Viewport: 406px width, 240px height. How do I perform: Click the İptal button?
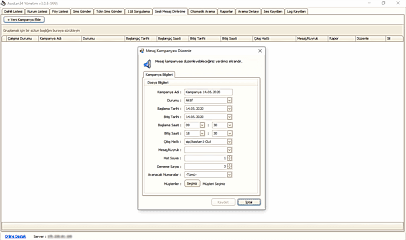point(249,202)
